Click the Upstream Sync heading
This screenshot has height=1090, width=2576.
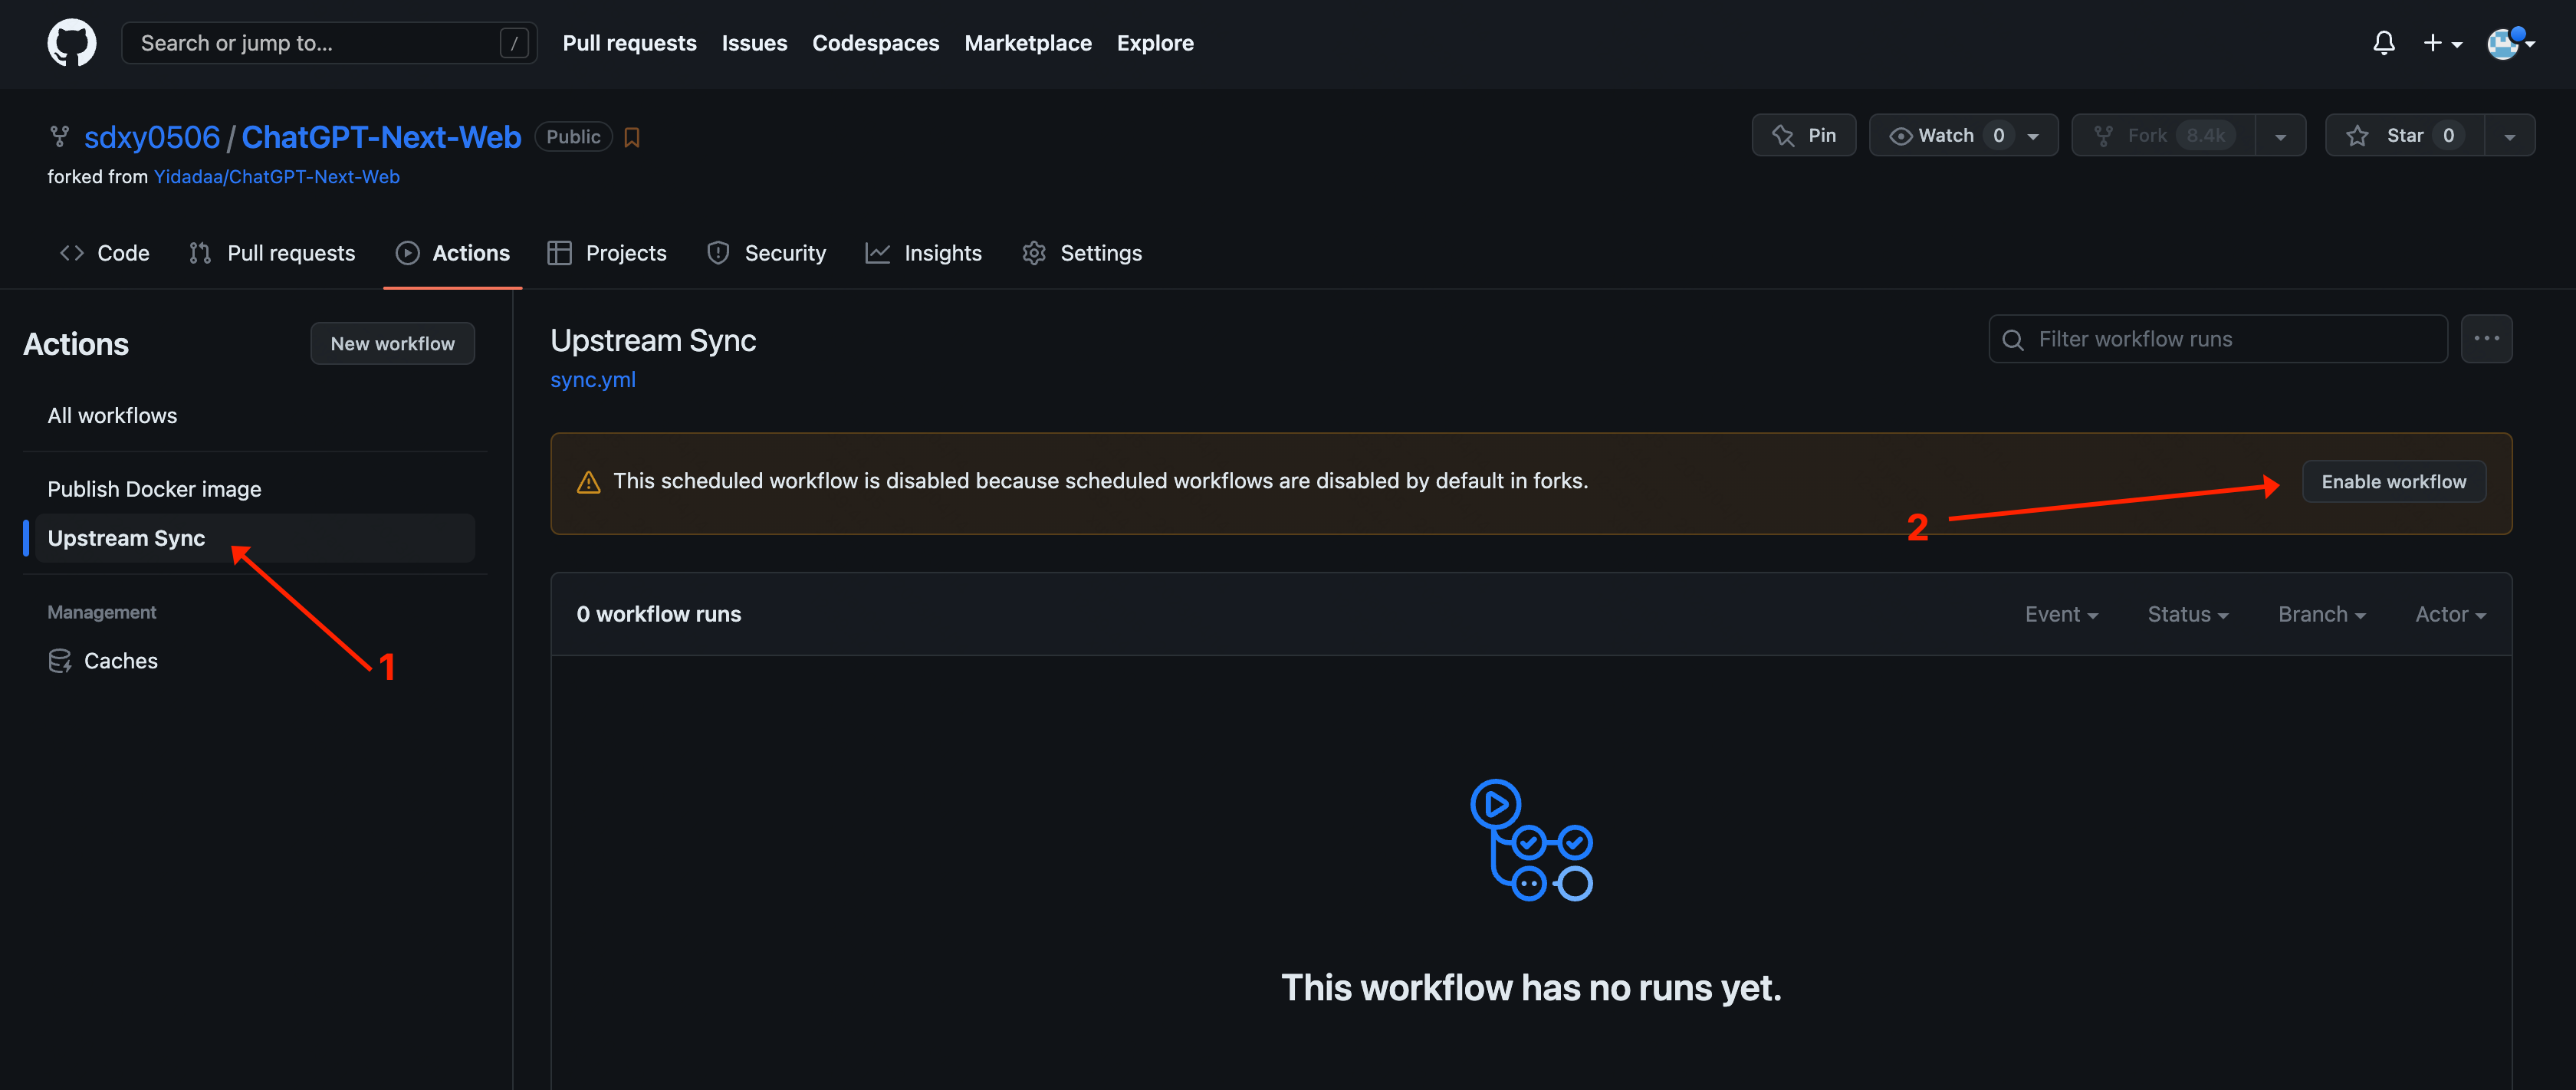pyautogui.click(x=653, y=340)
